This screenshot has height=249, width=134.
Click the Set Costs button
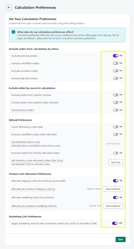tap(116, 162)
